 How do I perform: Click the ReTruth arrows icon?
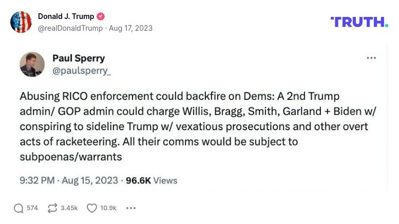[52, 208]
